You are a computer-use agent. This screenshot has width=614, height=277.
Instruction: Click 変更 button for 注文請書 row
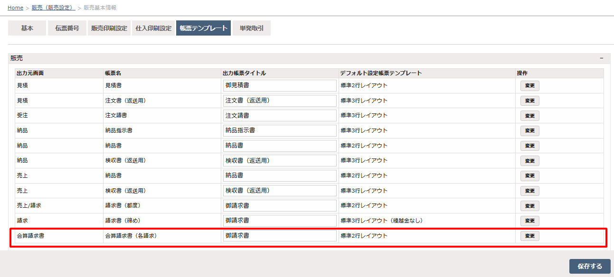[x=529, y=116]
